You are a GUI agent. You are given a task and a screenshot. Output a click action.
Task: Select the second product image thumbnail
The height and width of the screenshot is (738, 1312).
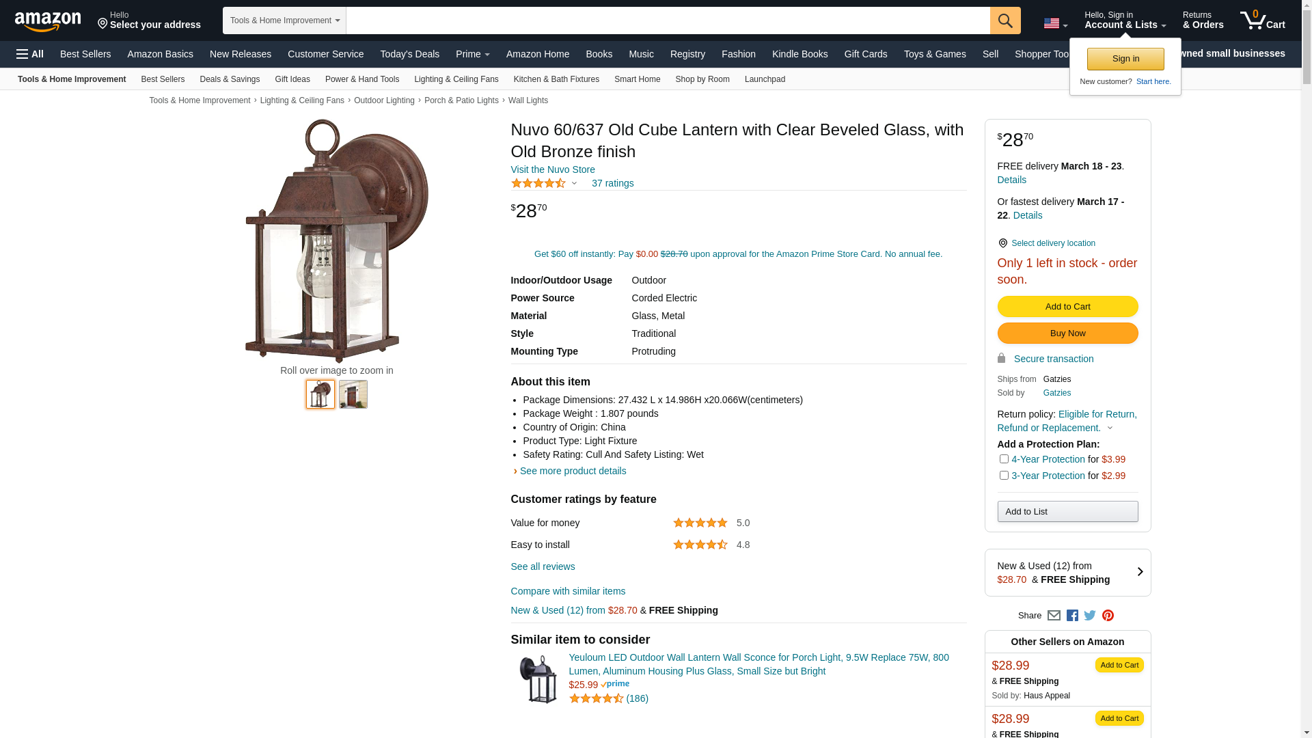point(353,394)
